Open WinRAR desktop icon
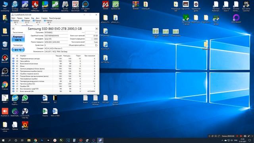Image resolution: width=254 pixels, height=143 pixels. pyautogui.click(x=136, y=5)
